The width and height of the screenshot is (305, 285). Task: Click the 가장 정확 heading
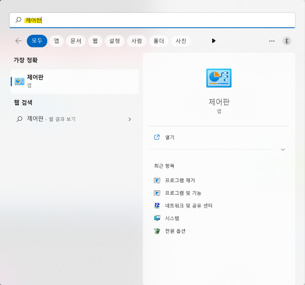click(26, 60)
